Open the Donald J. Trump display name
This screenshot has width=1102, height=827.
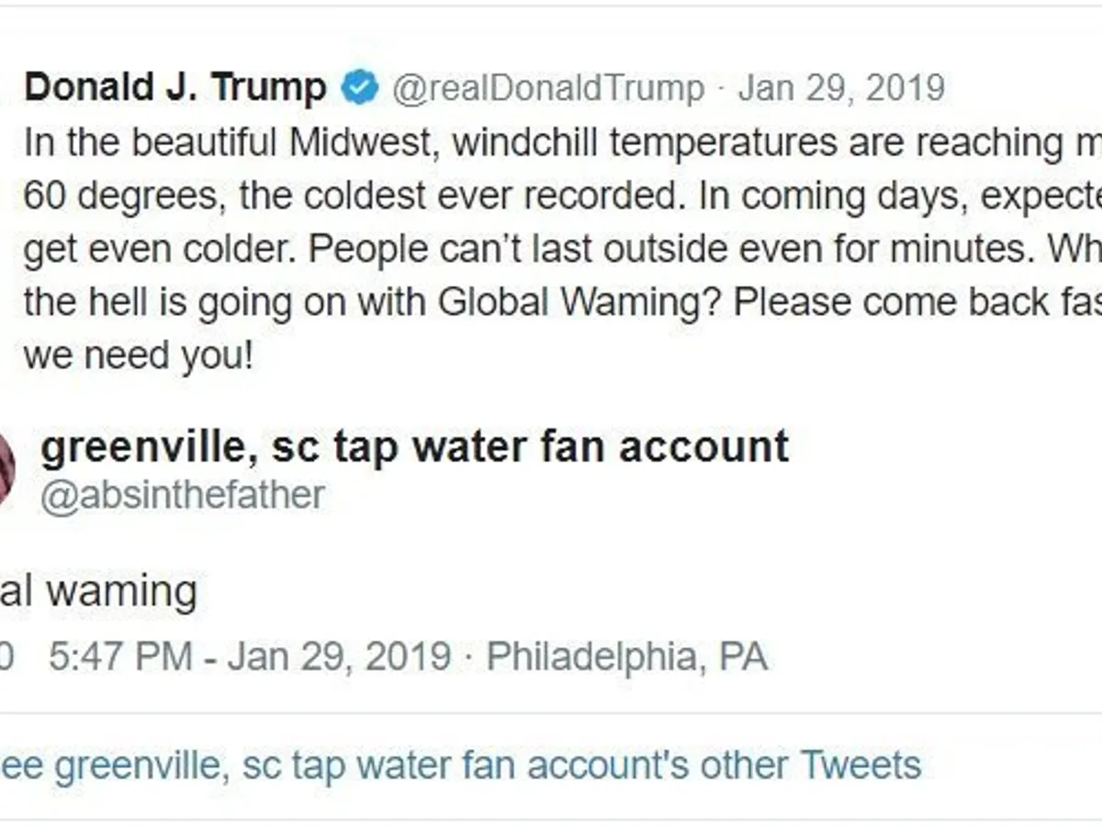[174, 88]
